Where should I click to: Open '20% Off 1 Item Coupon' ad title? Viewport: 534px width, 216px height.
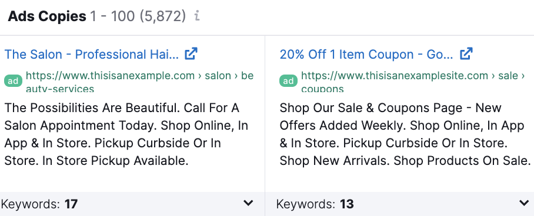[x=366, y=55]
